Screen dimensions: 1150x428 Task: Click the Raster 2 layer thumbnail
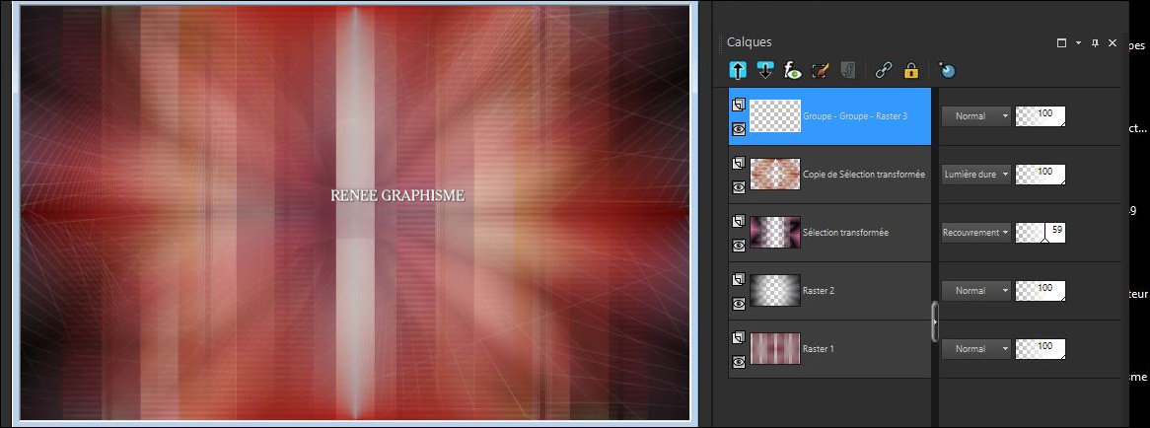775,290
